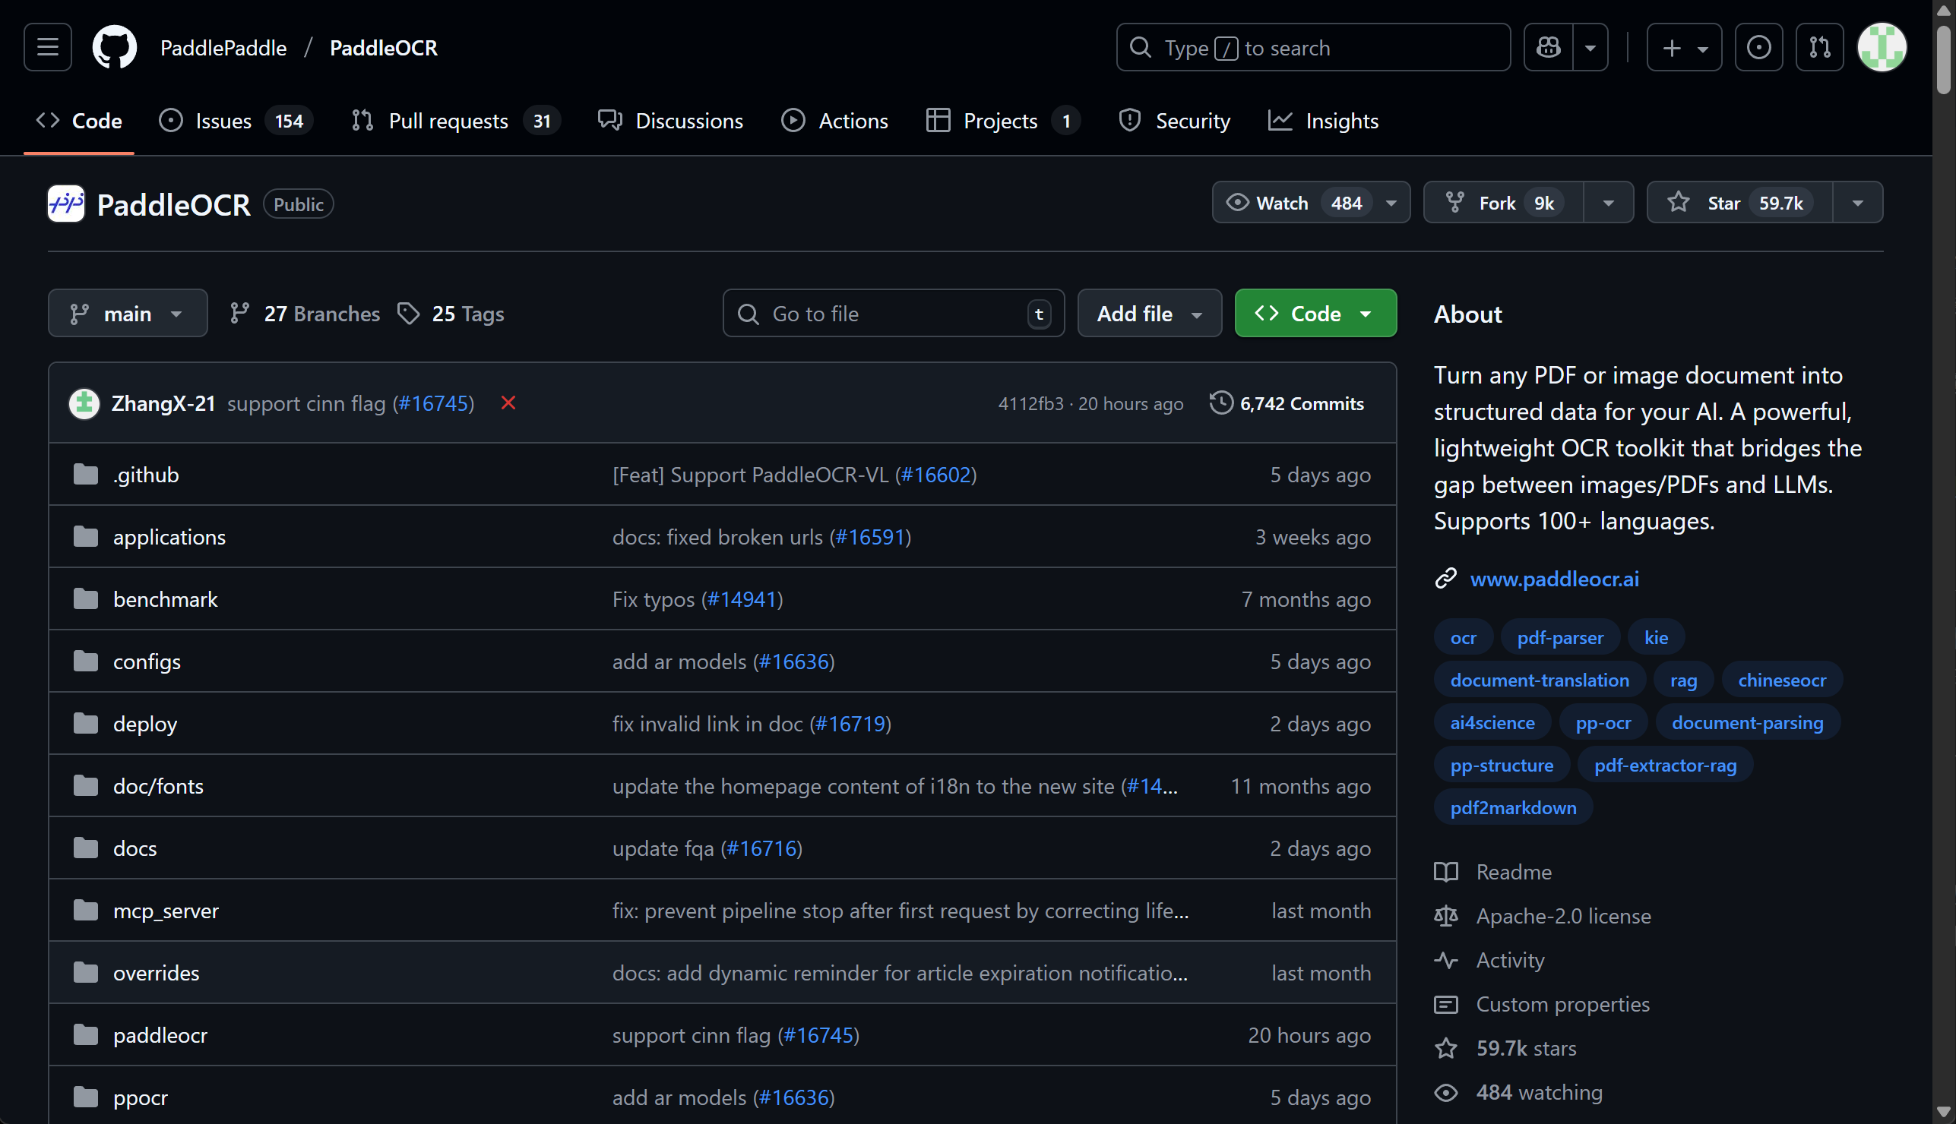Viewport: 1956px width, 1124px height.
Task: Click the pdf-parser topic tag
Action: [1560, 638]
